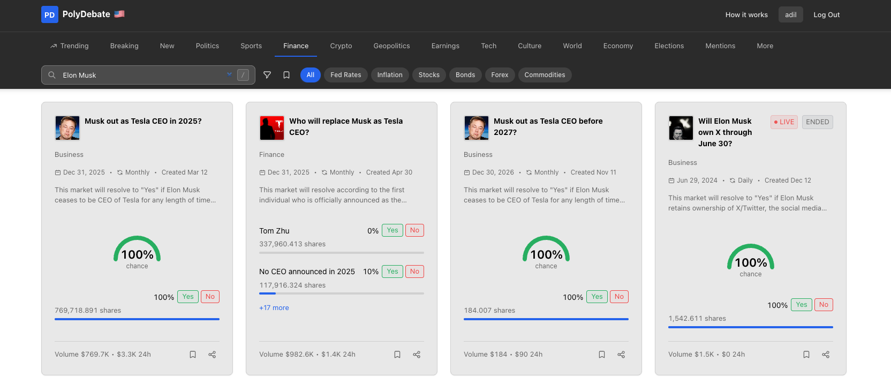891x392 pixels.
Task: Select the All filter chip
Action: pyautogui.click(x=311, y=75)
